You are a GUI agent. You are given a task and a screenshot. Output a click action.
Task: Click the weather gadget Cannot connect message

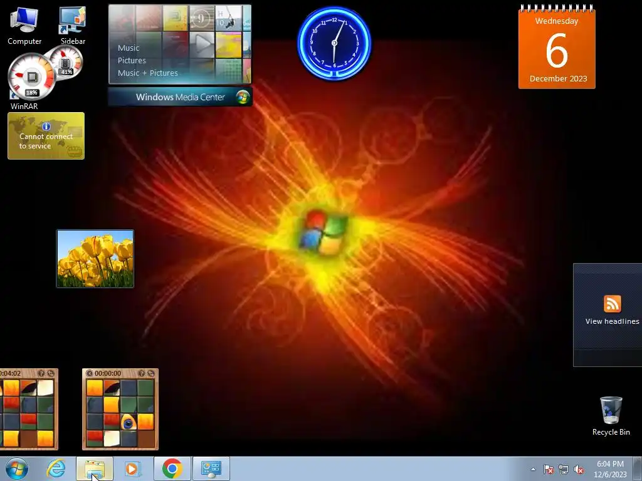coord(46,141)
